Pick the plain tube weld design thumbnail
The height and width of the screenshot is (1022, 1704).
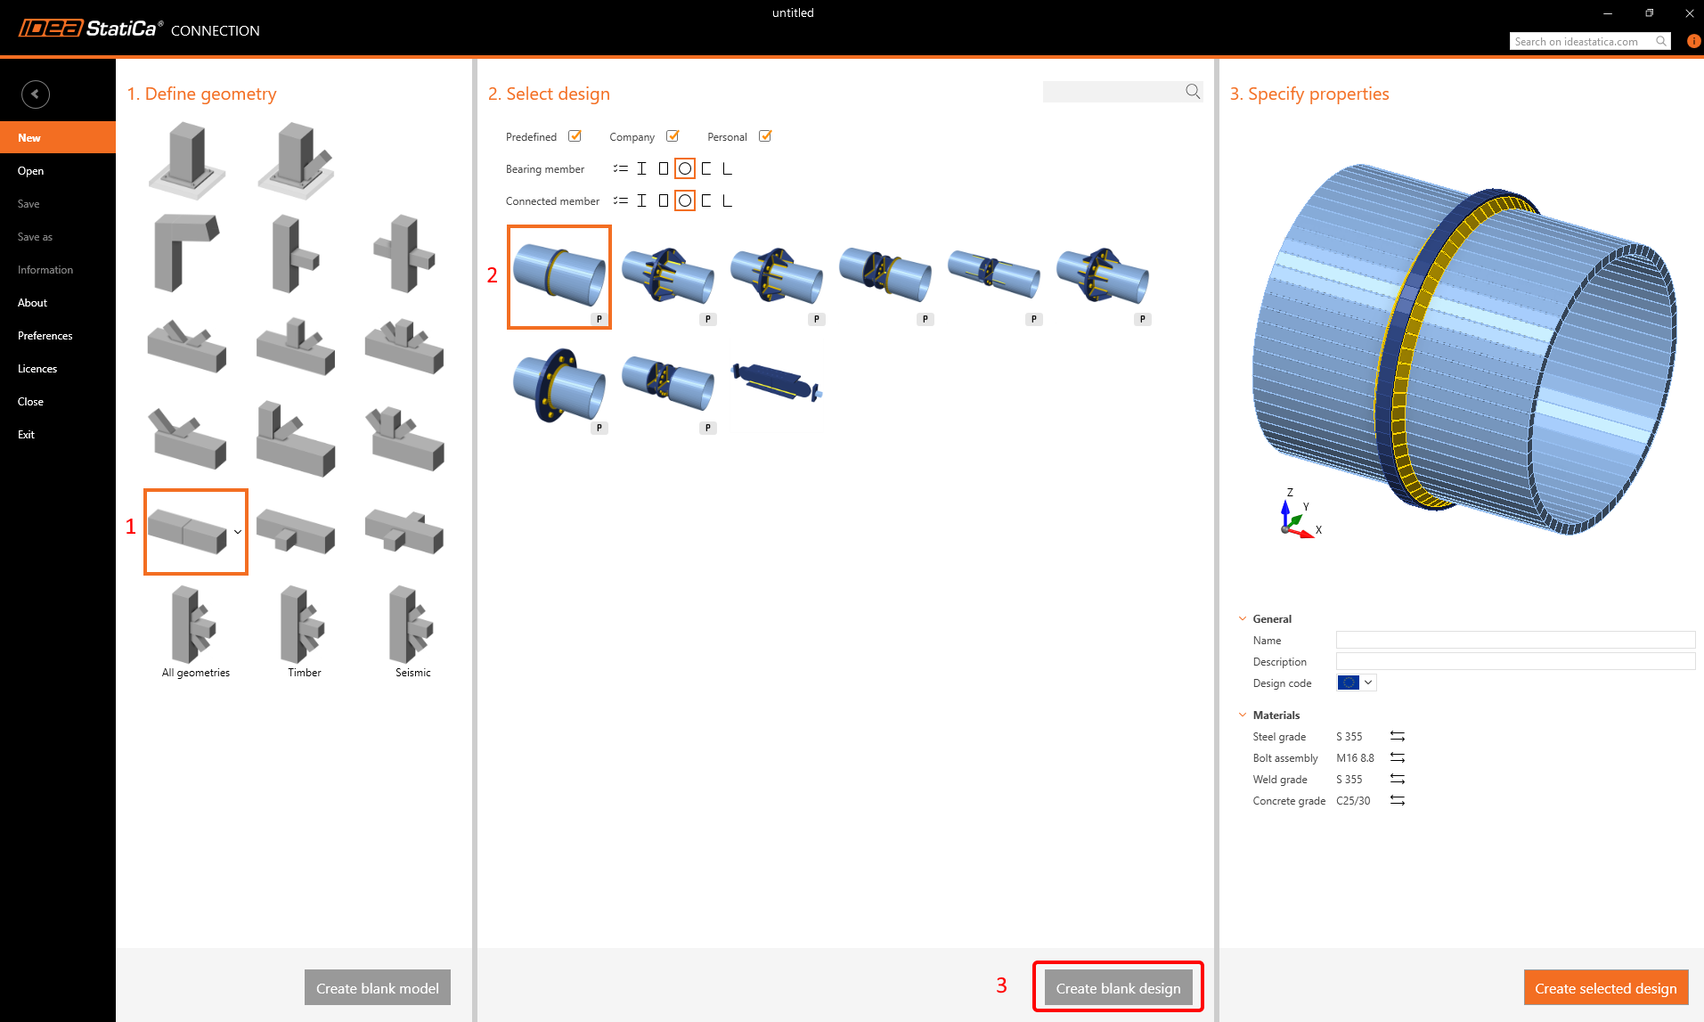point(559,276)
